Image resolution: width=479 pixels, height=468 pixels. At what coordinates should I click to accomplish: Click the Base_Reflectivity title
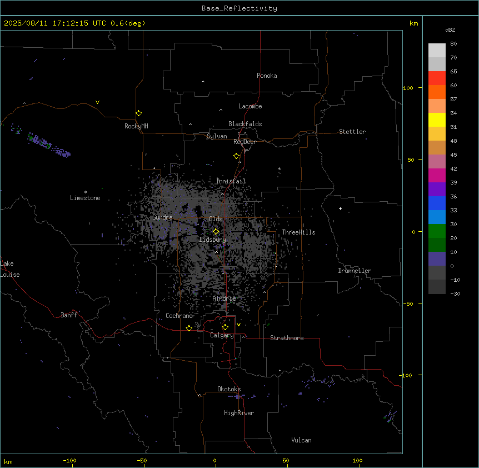(x=239, y=8)
